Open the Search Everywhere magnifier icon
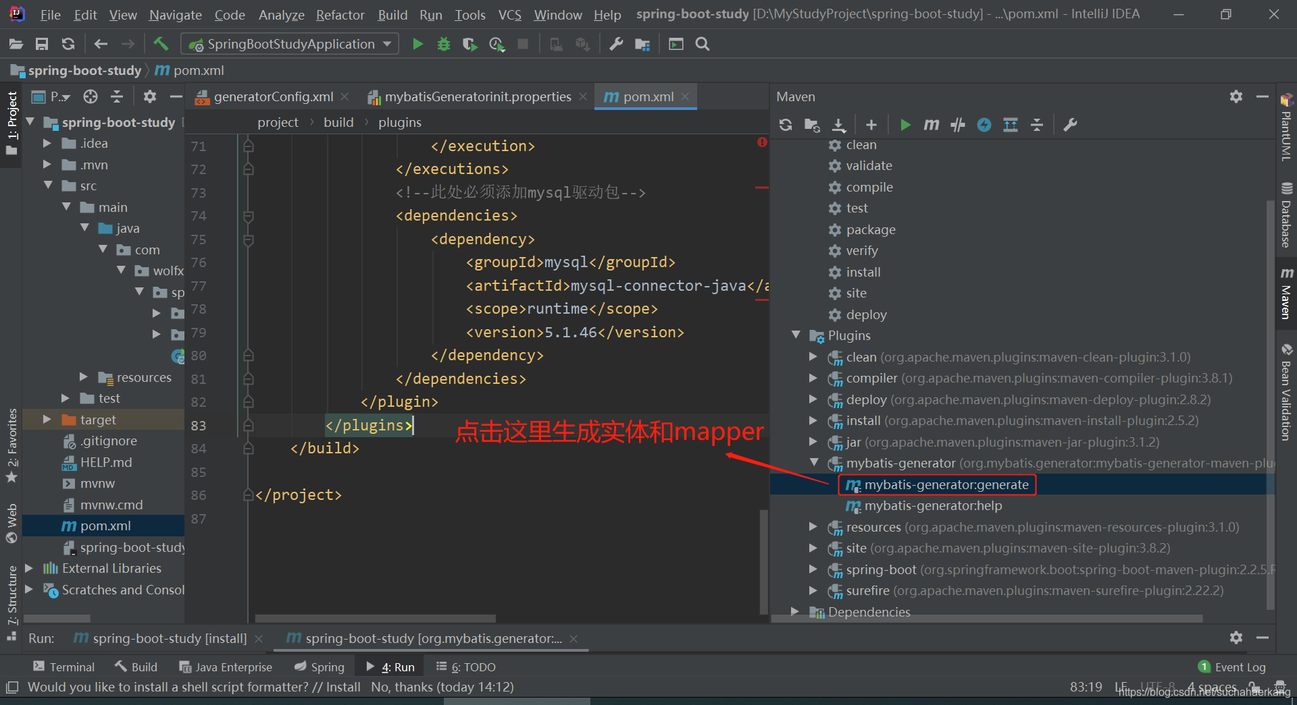 [x=703, y=44]
